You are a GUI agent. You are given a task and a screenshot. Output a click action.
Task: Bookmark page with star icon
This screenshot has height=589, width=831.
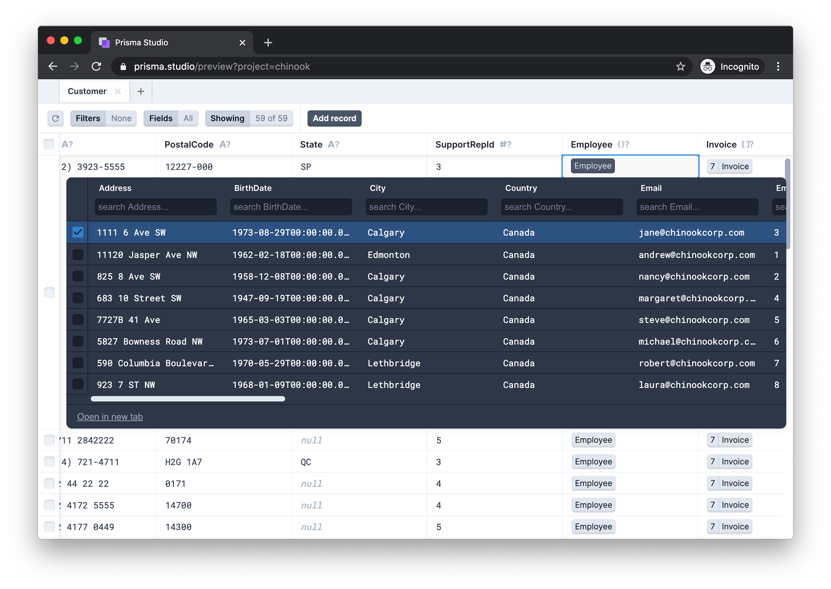(x=680, y=66)
